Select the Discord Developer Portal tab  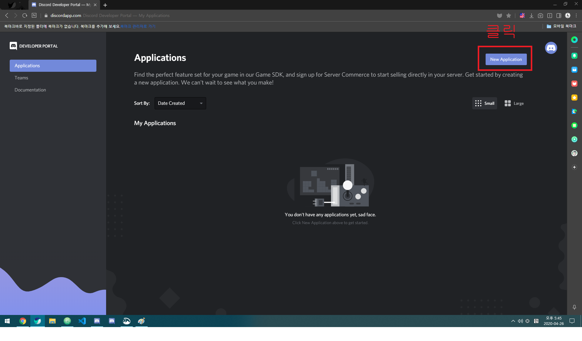tap(64, 5)
